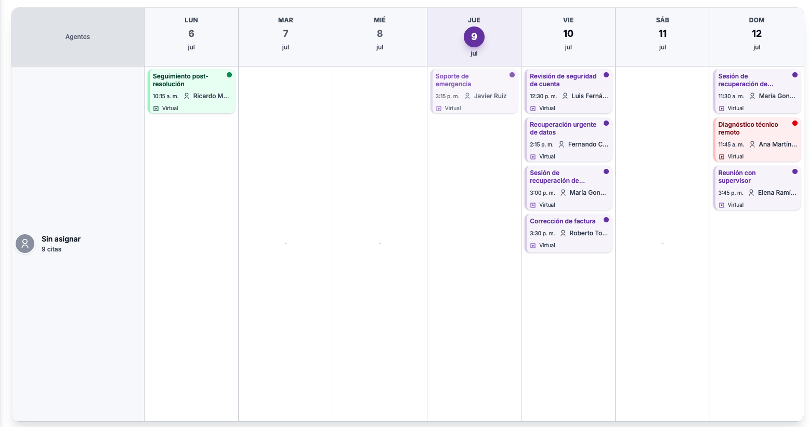Click the Virtual icon on Soporte de emergencia
809x427 pixels.
click(x=439, y=109)
